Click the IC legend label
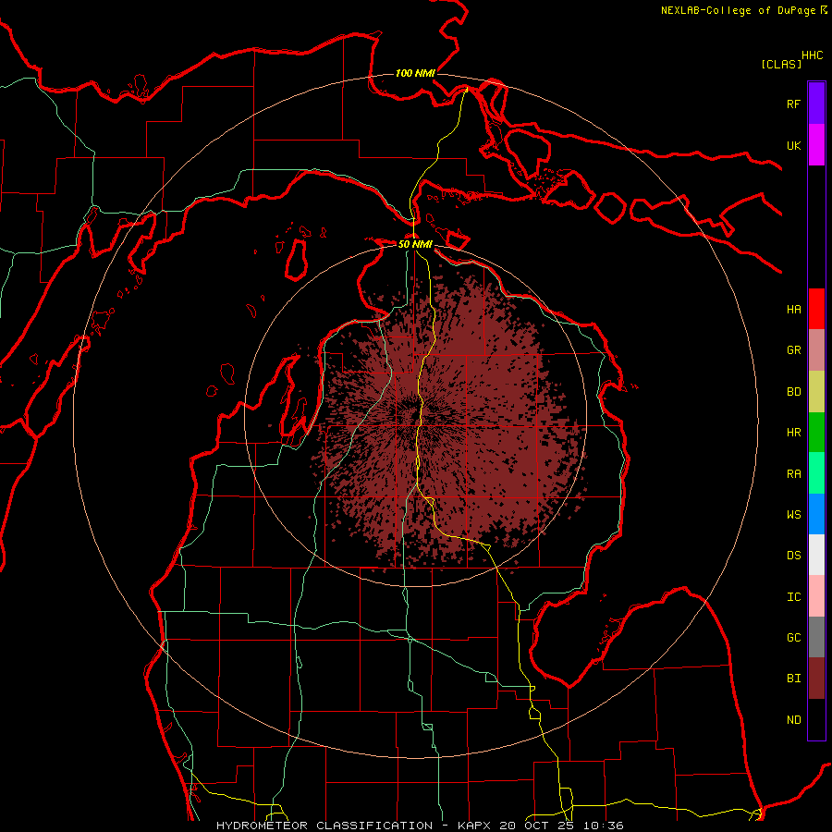 click(794, 597)
